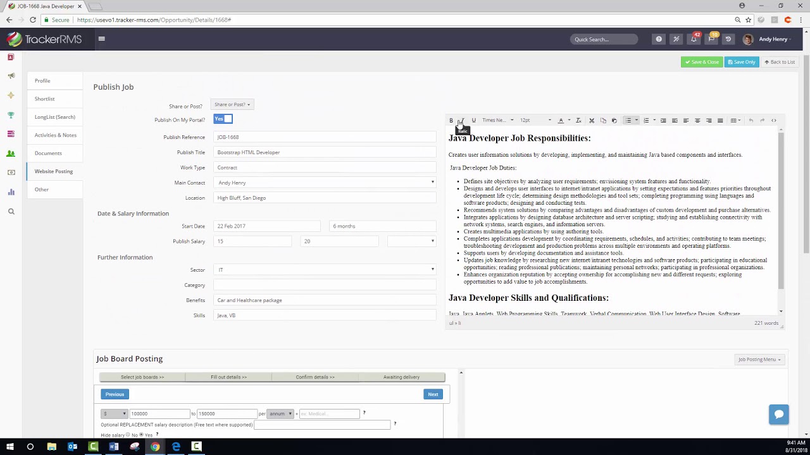Open Chrome from the Windows taskbar
This screenshot has width=810, height=455.
pyautogui.click(x=155, y=447)
